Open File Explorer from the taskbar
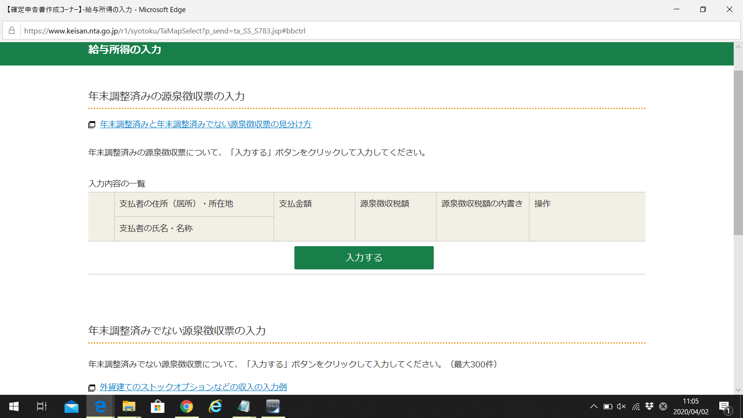Screen dimensions: 743x418 click(x=129, y=406)
